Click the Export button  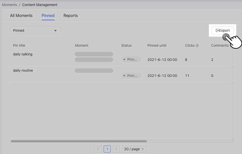click(222, 30)
